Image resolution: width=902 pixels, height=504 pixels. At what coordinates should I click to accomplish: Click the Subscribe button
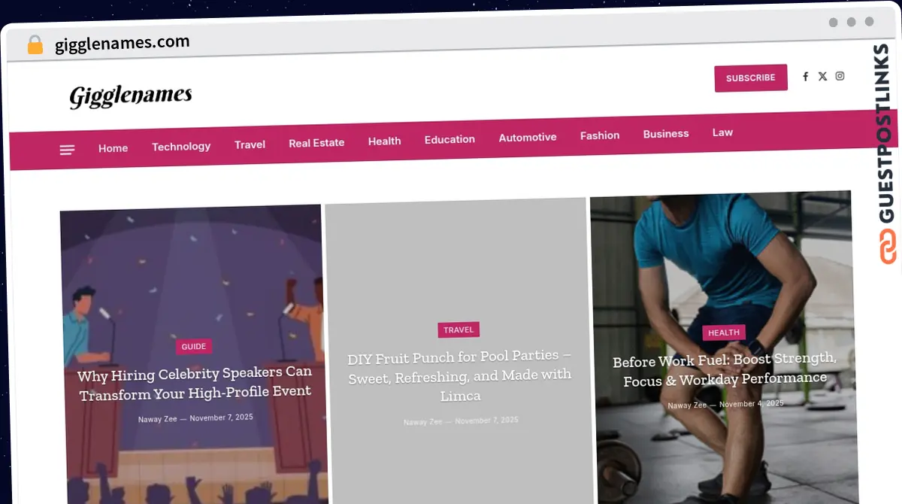point(750,78)
